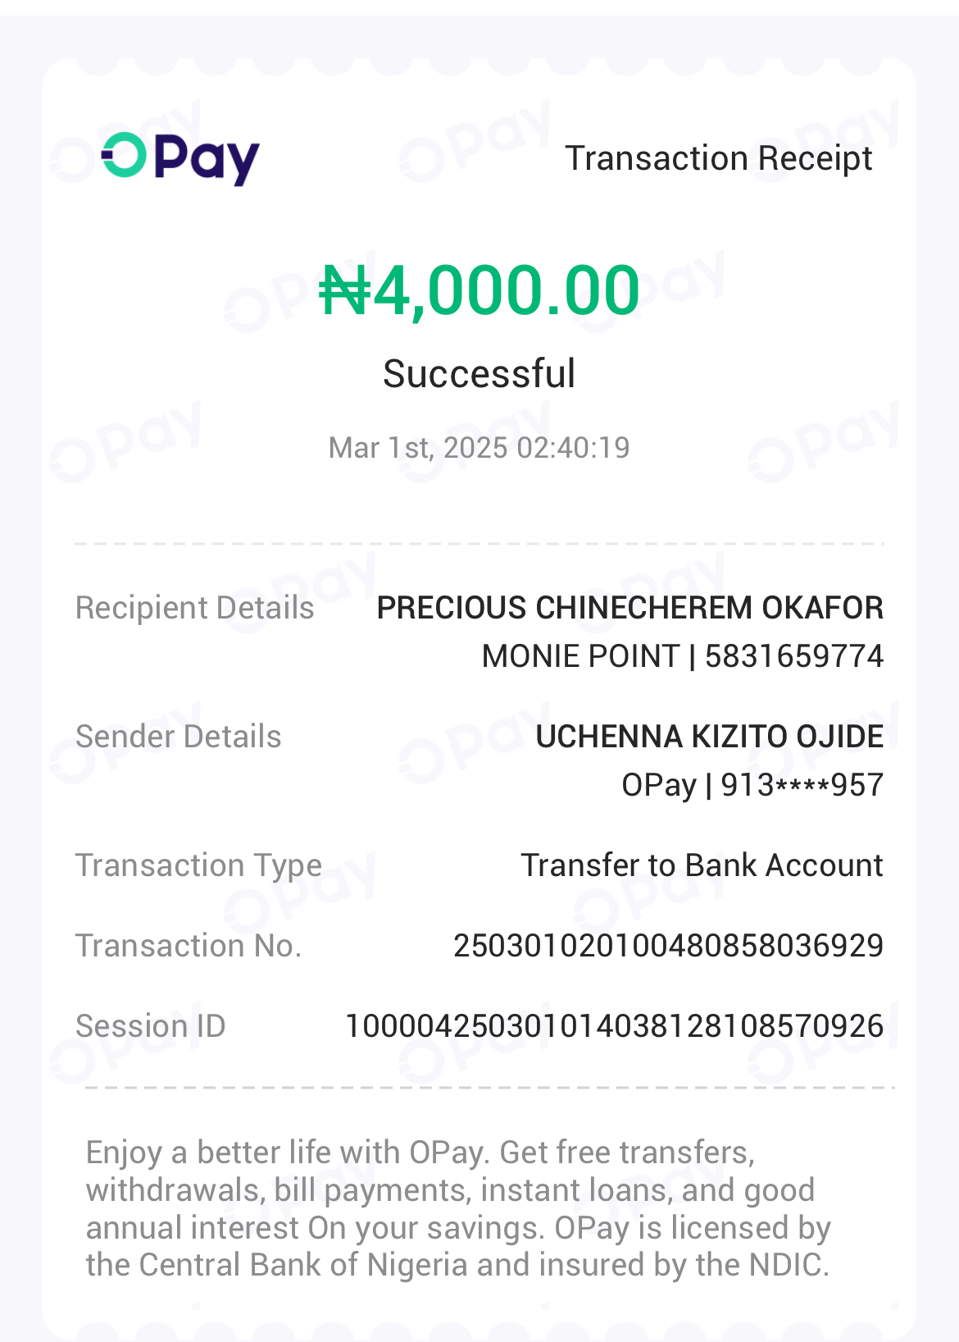The height and width of the screenshot is (1342, 959).
Task: Select sender name Uchenna Kizito Ojide
Action: point(709,737)
